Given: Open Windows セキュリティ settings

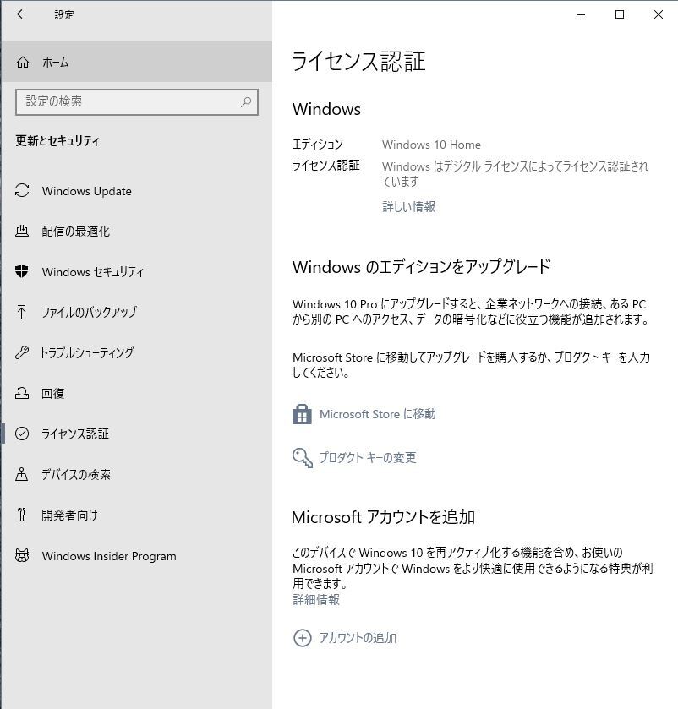Looking at the screenshot, I should [x=136, y=272].
